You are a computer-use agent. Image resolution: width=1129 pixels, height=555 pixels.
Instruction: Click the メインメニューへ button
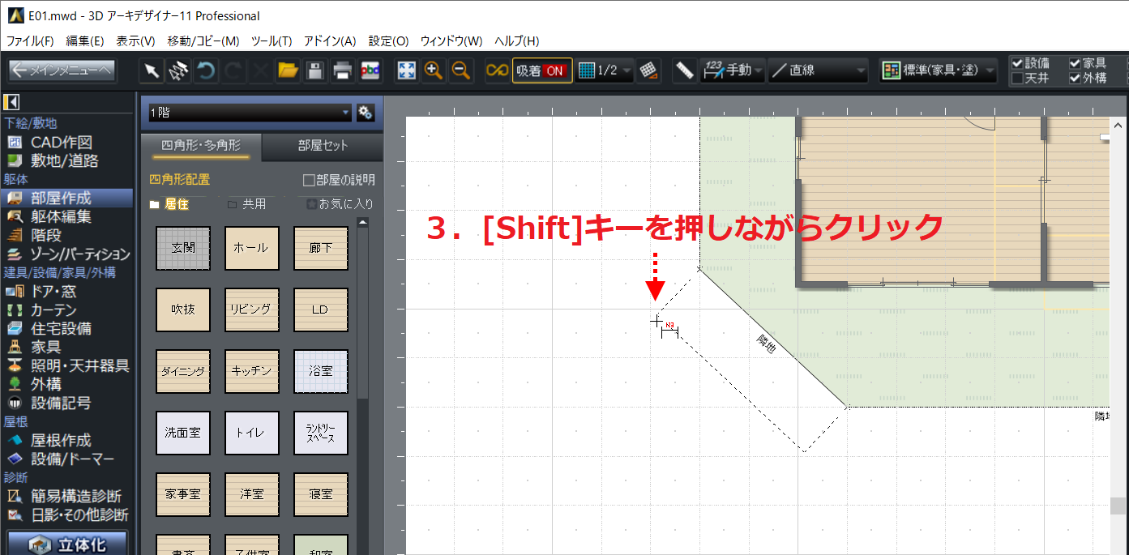[x=62, y=70]
